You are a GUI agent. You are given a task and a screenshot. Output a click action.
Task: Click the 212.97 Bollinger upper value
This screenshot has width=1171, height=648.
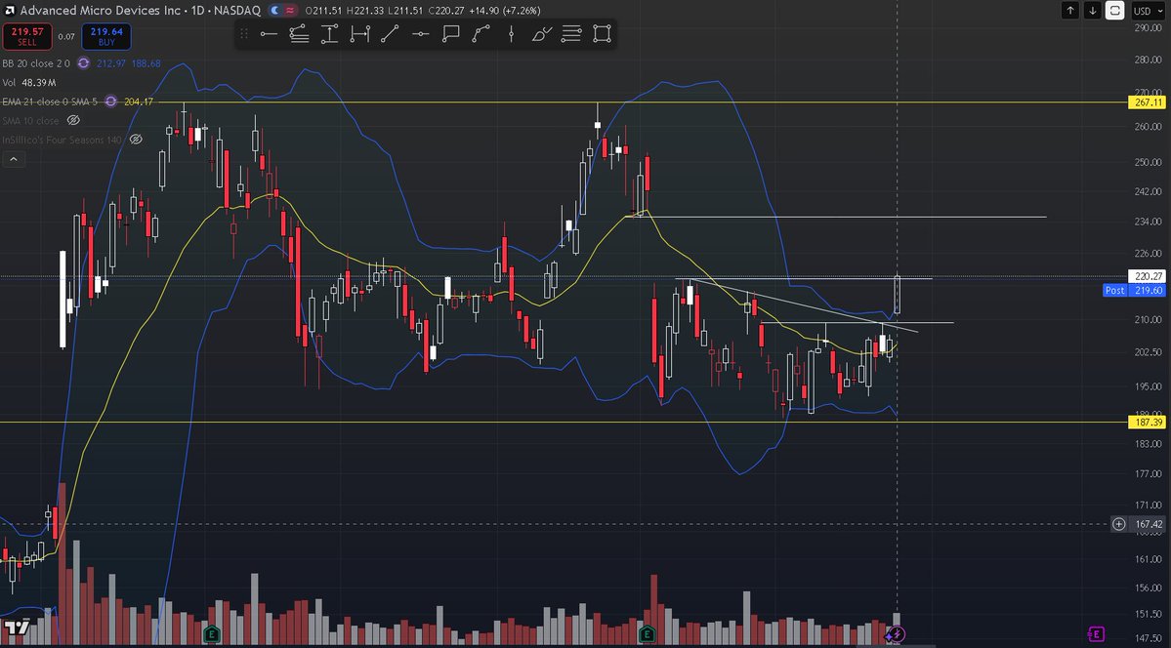[x=111, y=63]
